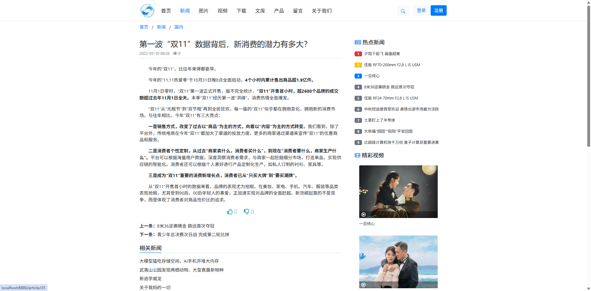The width and height of the screenshot is (591, 291).
Task: Click play icon on second video thumbnail
Action: click(364, 285)
